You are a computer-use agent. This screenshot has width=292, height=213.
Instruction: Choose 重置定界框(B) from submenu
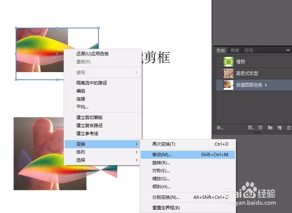188,208
